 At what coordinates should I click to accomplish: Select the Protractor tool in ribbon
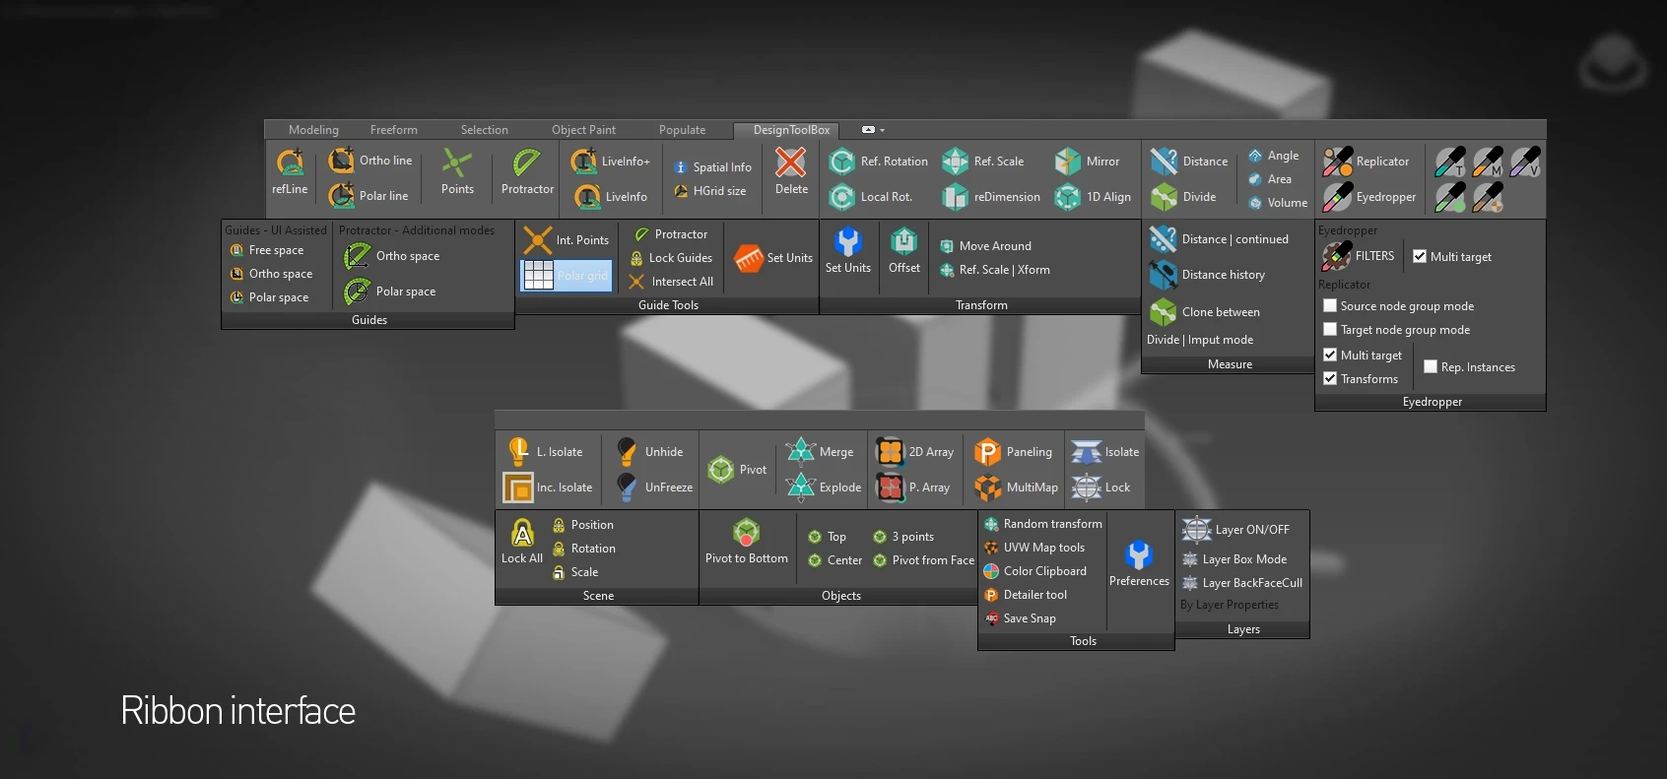(527, 163)
